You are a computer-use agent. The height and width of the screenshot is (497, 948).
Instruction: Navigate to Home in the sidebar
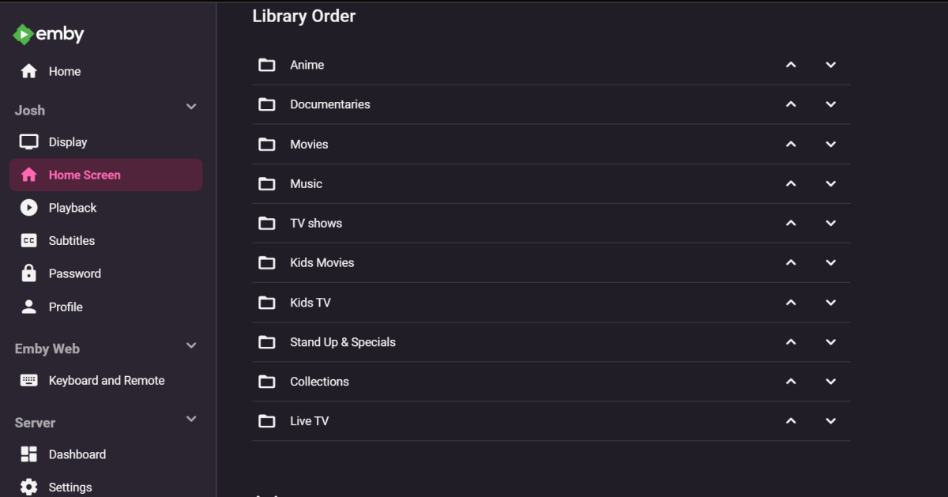coord(65,71)
